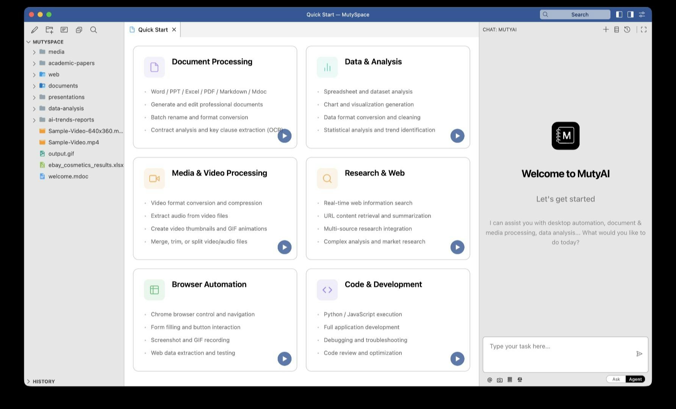Click the duplicate pages icon in the sidebar toolbar

[x=79, y=30]
